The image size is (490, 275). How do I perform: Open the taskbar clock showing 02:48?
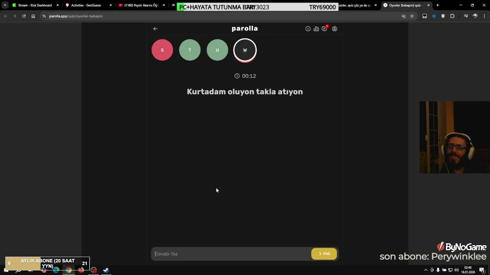468,270
